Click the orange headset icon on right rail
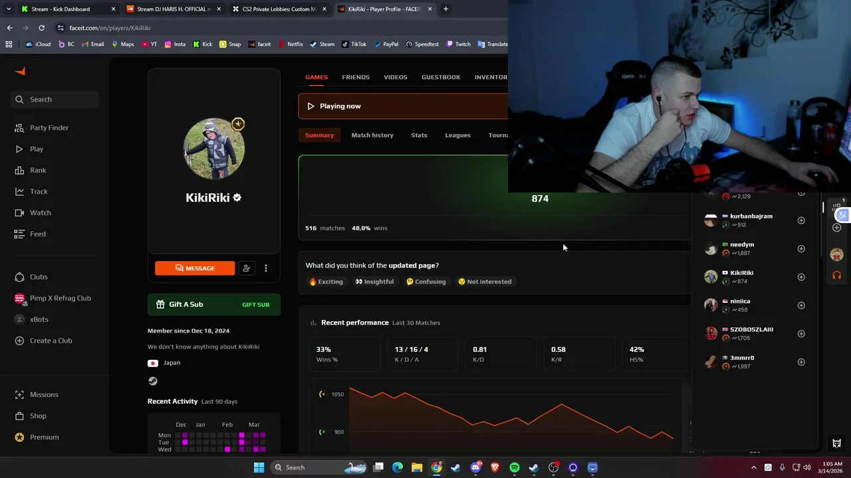The width and height of the screenshot is (851, 478). point(836,275)
